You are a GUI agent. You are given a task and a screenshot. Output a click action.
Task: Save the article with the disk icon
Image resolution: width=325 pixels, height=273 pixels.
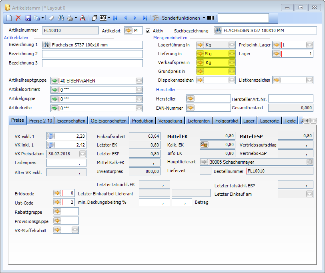[28, 18]
